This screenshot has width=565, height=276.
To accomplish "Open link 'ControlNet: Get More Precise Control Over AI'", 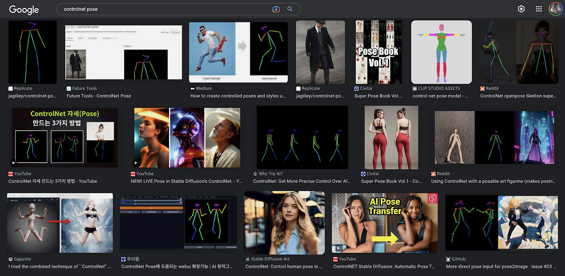I will click(x=302, y=181).
